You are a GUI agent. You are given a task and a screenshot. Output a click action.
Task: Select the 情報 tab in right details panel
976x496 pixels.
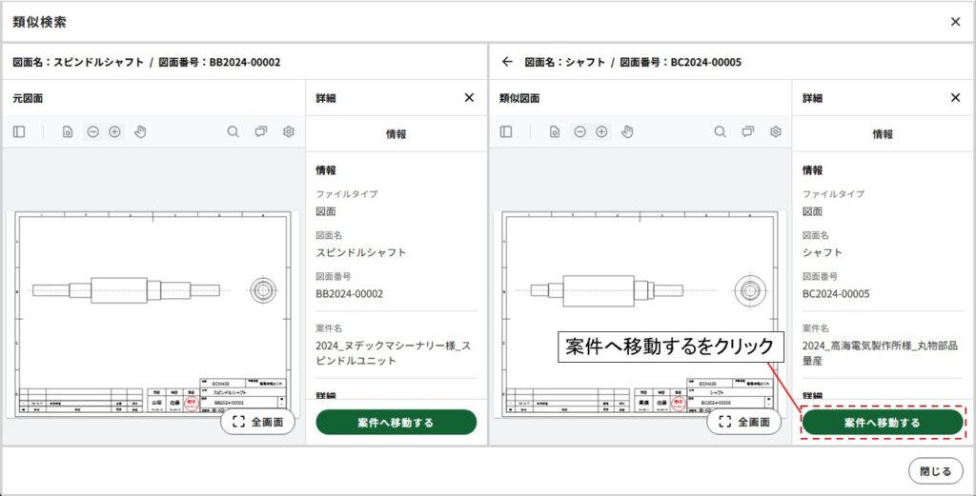point(883,134)
